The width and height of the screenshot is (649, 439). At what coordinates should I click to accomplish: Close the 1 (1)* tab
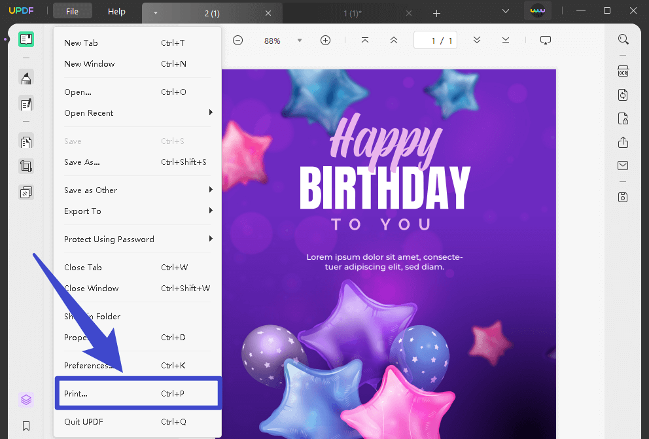click(x=409, y=13)
